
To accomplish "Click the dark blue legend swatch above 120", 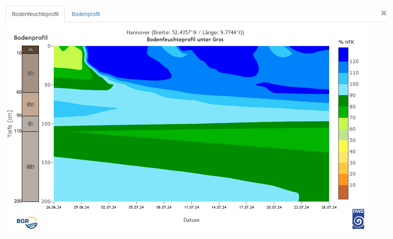I will click(x=343, y=55).
